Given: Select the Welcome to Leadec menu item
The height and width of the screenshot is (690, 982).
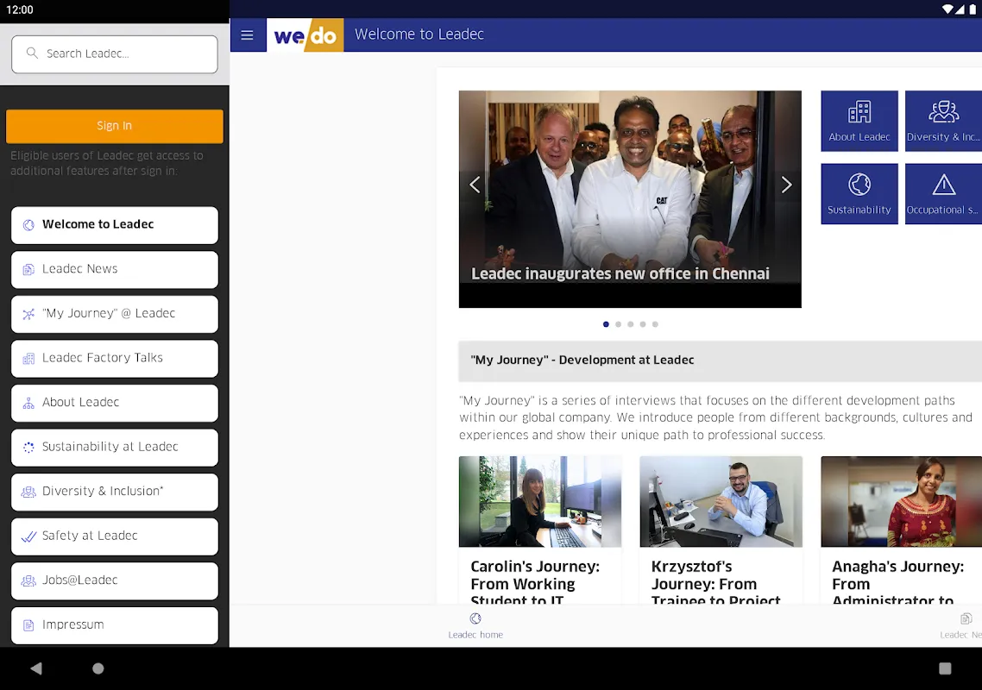Looking at the screenshot, I should (x=115, y=225).
